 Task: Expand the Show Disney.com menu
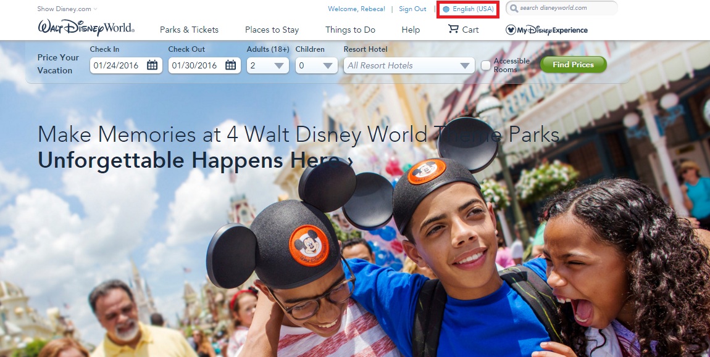pos(67,9)
